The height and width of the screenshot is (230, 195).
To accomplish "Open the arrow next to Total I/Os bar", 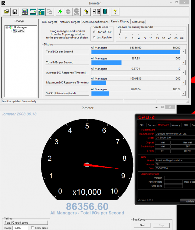I will (x=183, y=52).
